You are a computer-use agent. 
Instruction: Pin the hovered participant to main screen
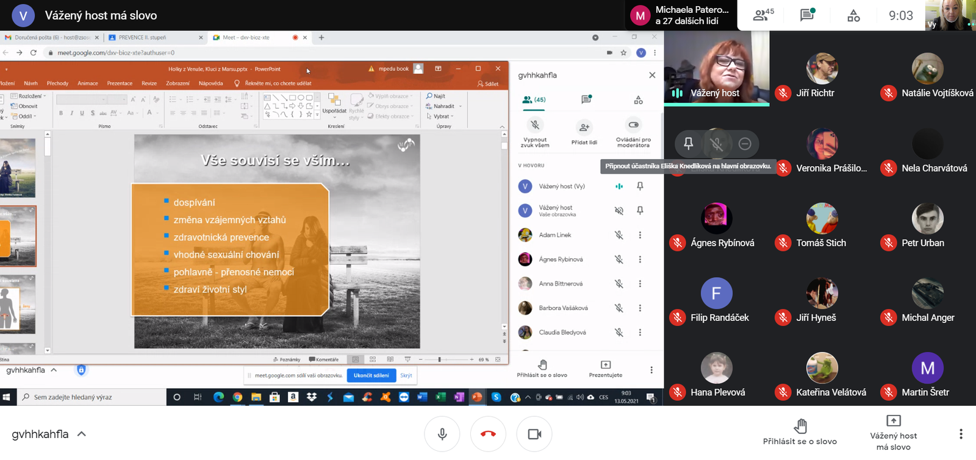(688, 144)
